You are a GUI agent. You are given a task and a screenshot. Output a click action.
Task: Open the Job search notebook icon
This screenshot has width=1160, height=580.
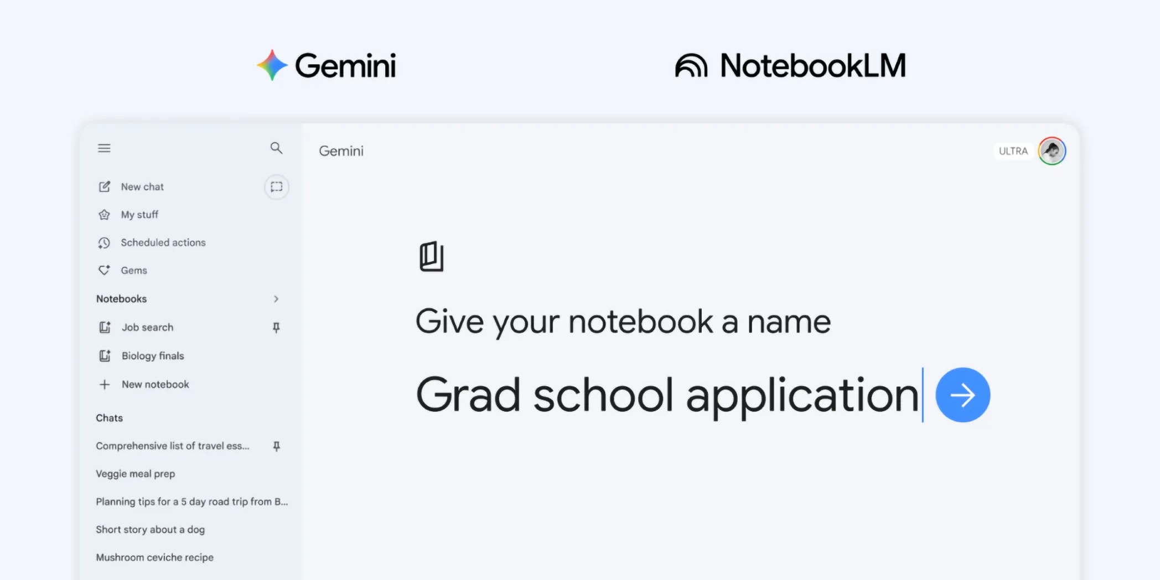pyautogui.click(x=105, y=327)
